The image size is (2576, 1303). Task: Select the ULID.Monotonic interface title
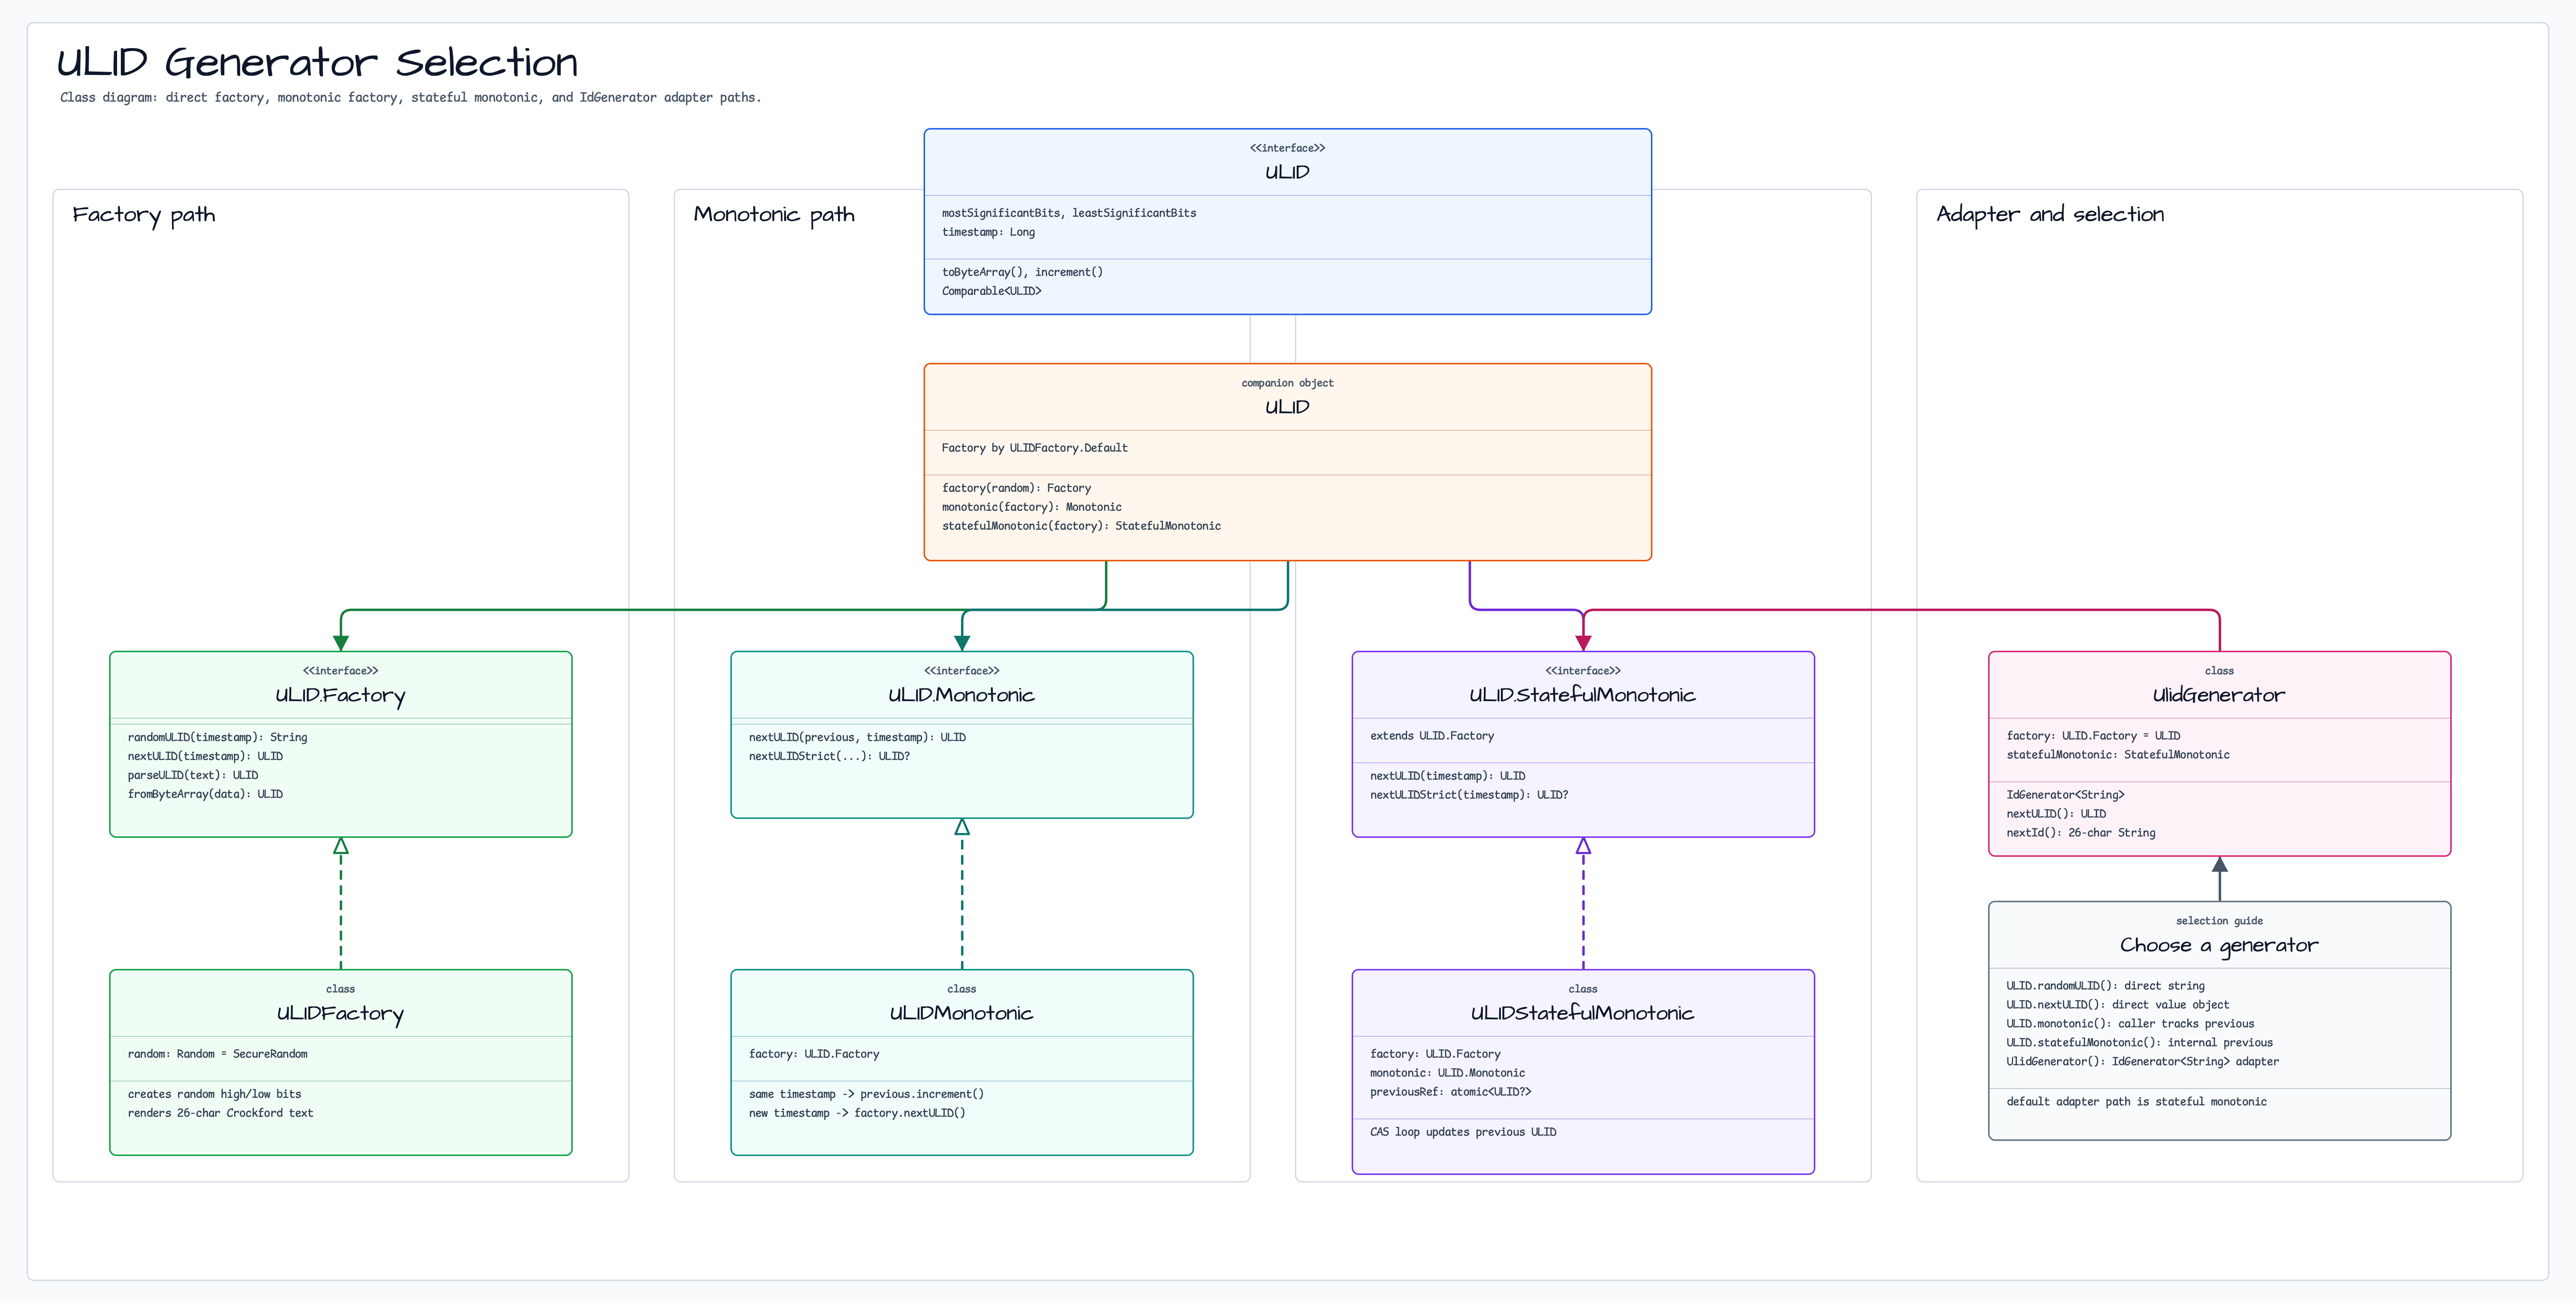[x=961, y=695]
